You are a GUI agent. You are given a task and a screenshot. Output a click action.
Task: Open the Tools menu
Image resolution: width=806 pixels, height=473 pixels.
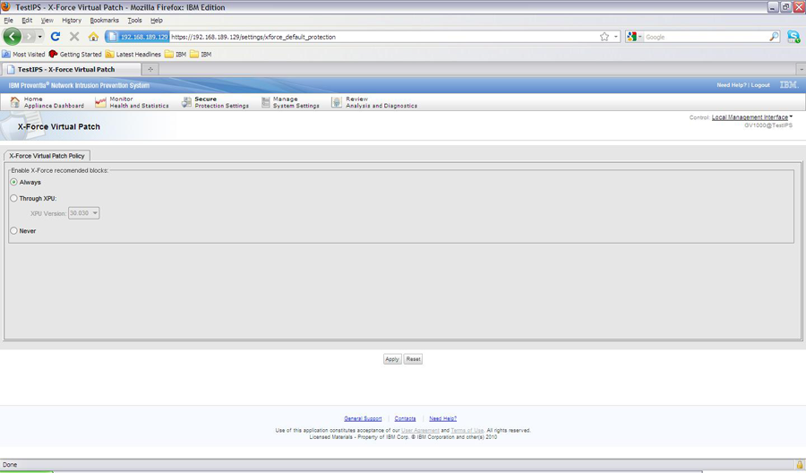point(134,21)
